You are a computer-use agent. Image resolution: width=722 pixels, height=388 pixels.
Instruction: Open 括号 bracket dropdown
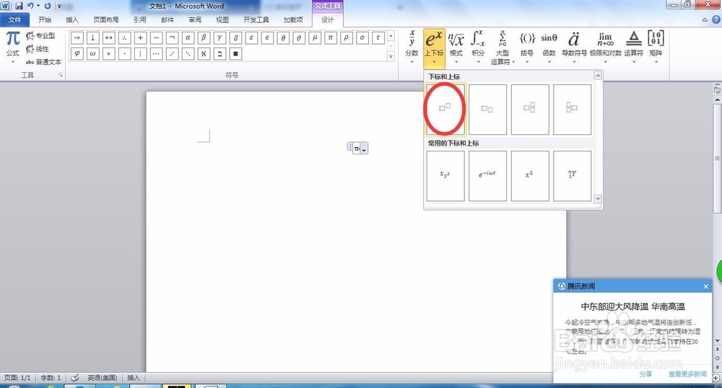coord(527,48)
